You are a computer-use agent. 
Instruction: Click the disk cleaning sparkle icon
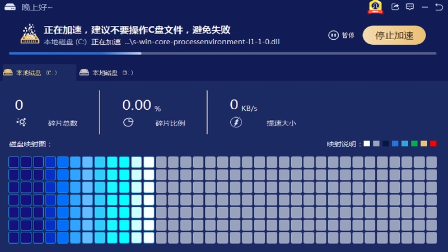[30, 34]
